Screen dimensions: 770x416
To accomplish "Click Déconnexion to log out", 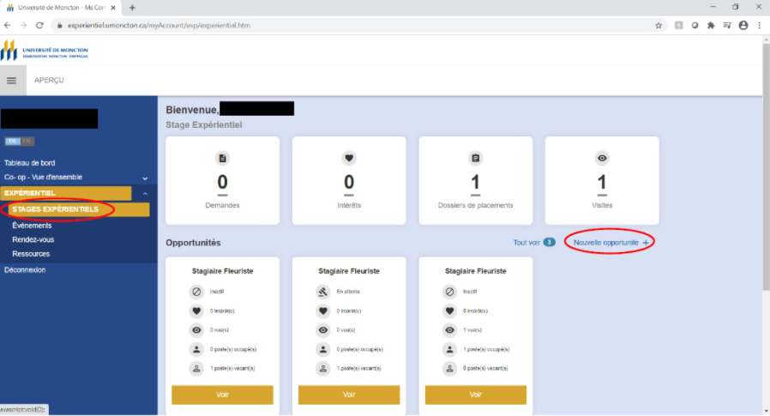I will point(25,270).
